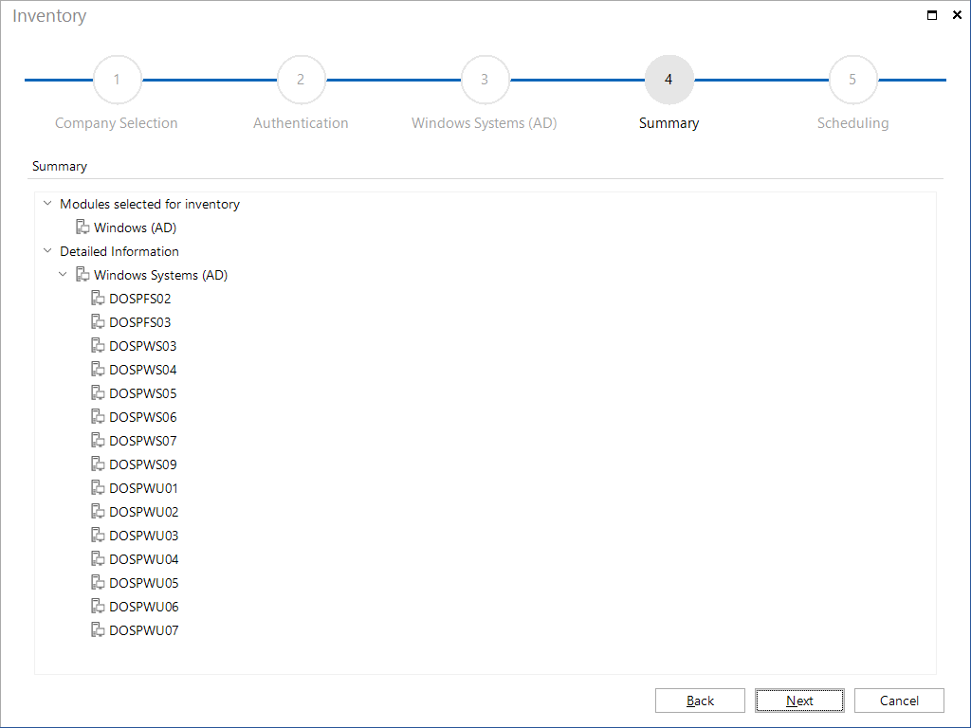Click the computer icon beside DOSPWS06
Viewport: 971px width, 728px height.
click(98, 417)
